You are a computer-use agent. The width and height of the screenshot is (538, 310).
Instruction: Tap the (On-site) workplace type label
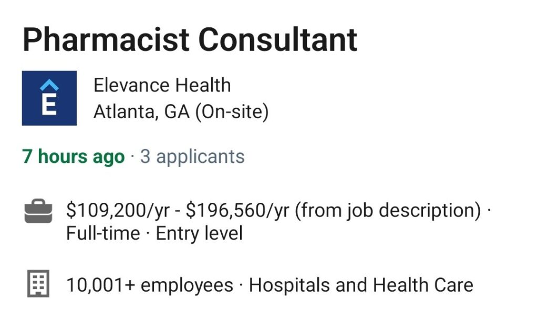(232, 112)
